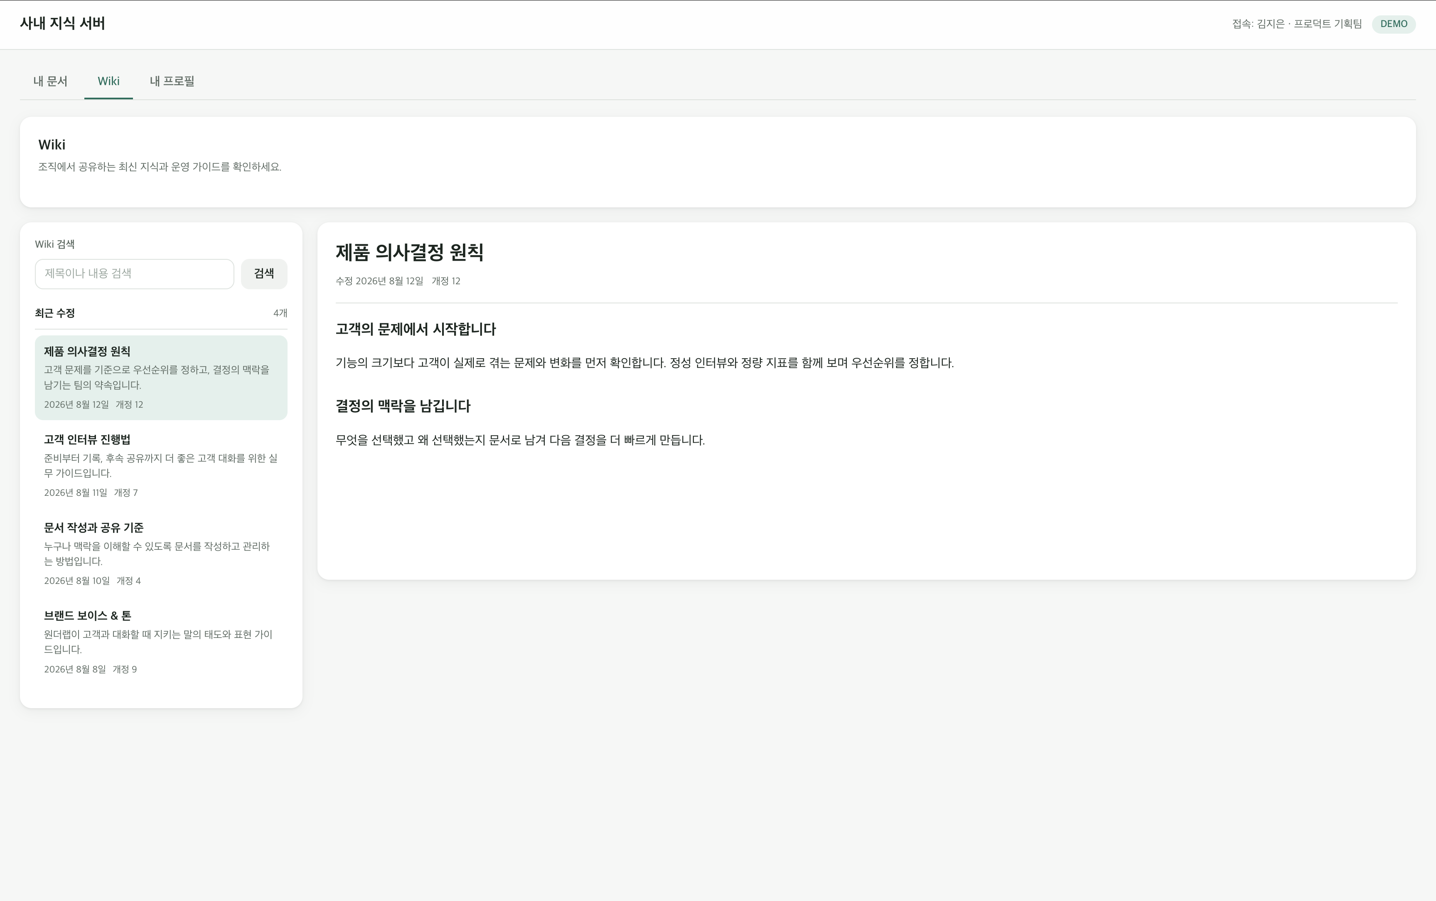Viewport: 1436px width, 901px height.
Task: Open the 내 프로필 tab
Action: click(x=172, y=81)
